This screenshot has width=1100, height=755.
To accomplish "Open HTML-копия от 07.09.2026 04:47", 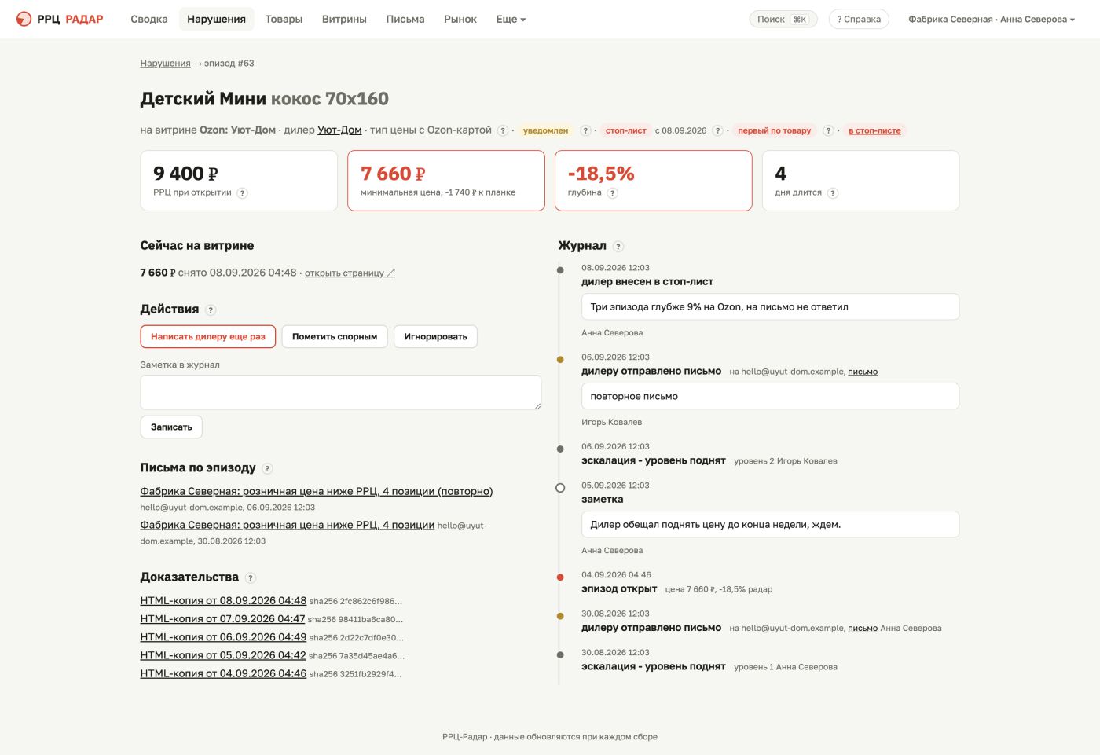I will (222, 618).
